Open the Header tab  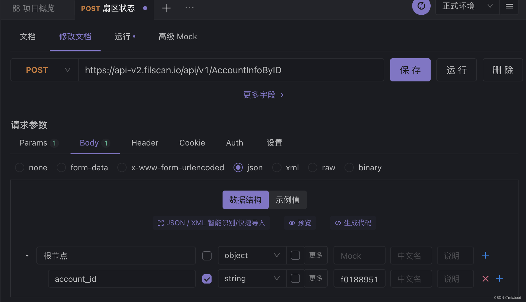pyautogui.click(x=145, y=143)
